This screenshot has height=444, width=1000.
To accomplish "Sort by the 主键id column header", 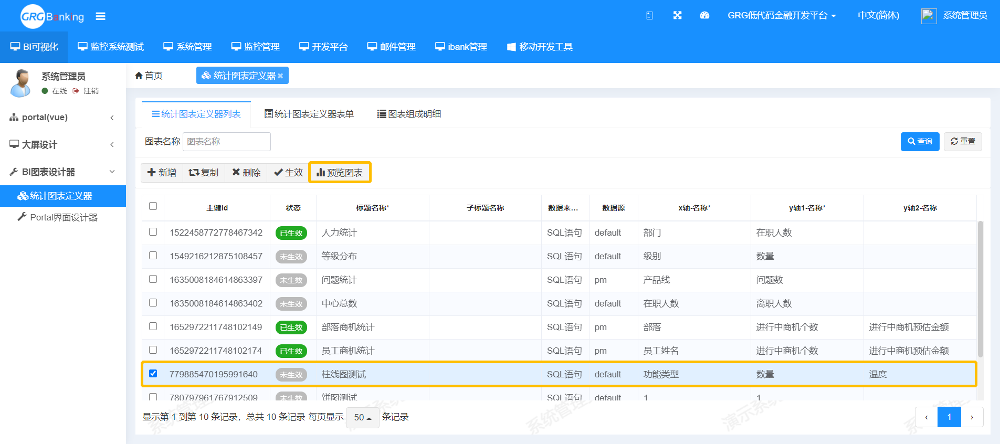I will 217,208.
